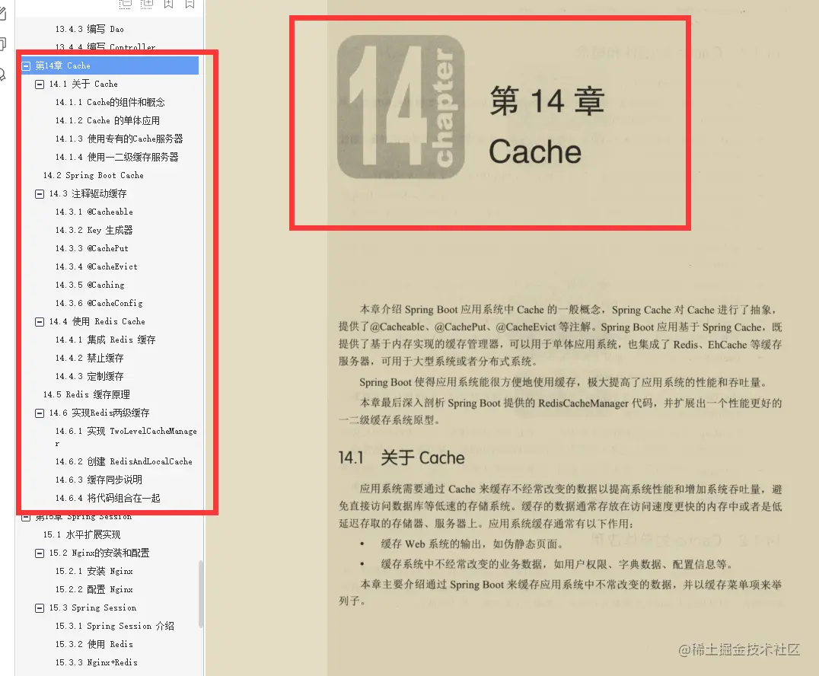Image resolution: width=819 pixels, height=676 pixels.
Task: Collapse the 14.3 注释驱动缓存 section
Action: (x=39, y=193)
